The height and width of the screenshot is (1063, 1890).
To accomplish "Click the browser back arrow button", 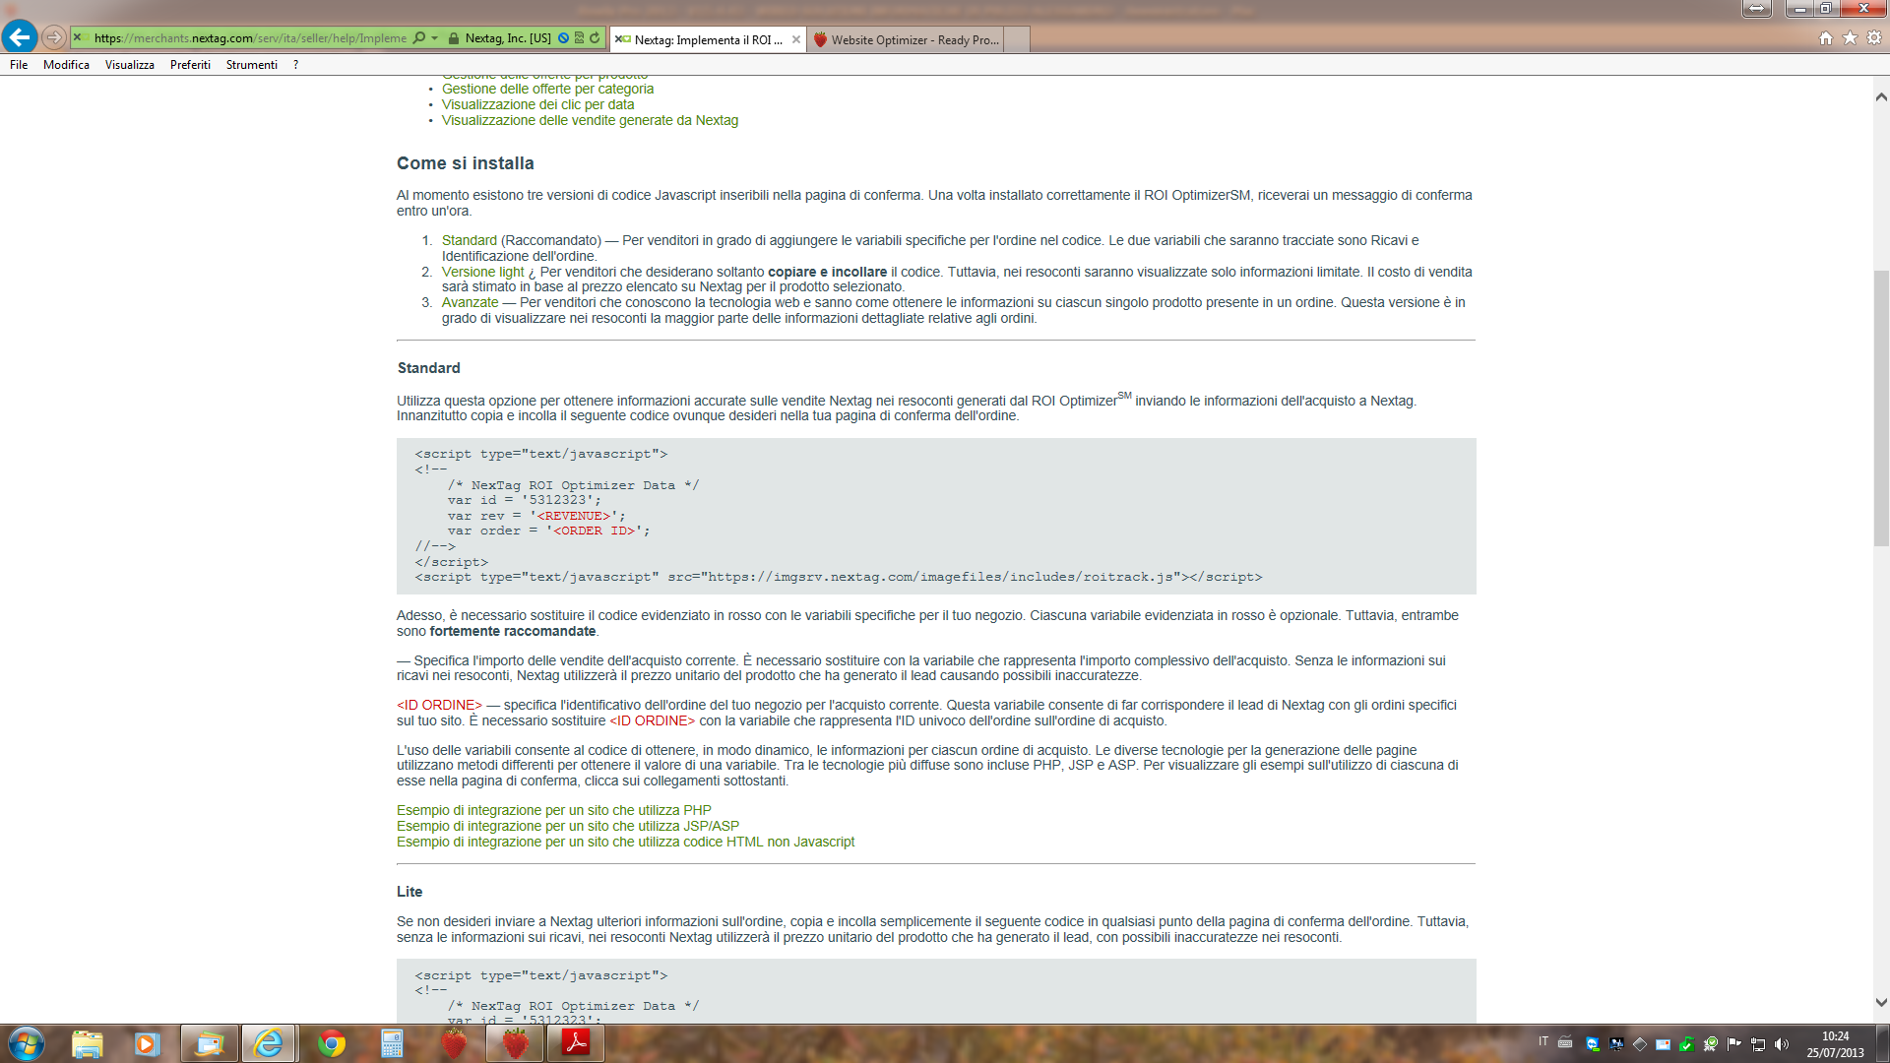I will coord(20,37).
